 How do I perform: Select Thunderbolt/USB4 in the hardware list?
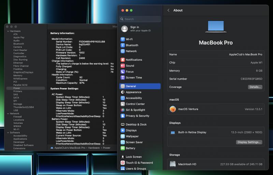pos(24,107)
